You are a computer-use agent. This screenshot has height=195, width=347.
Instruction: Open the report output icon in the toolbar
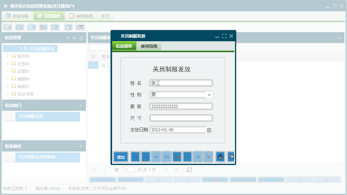click(x=80, y=27)
